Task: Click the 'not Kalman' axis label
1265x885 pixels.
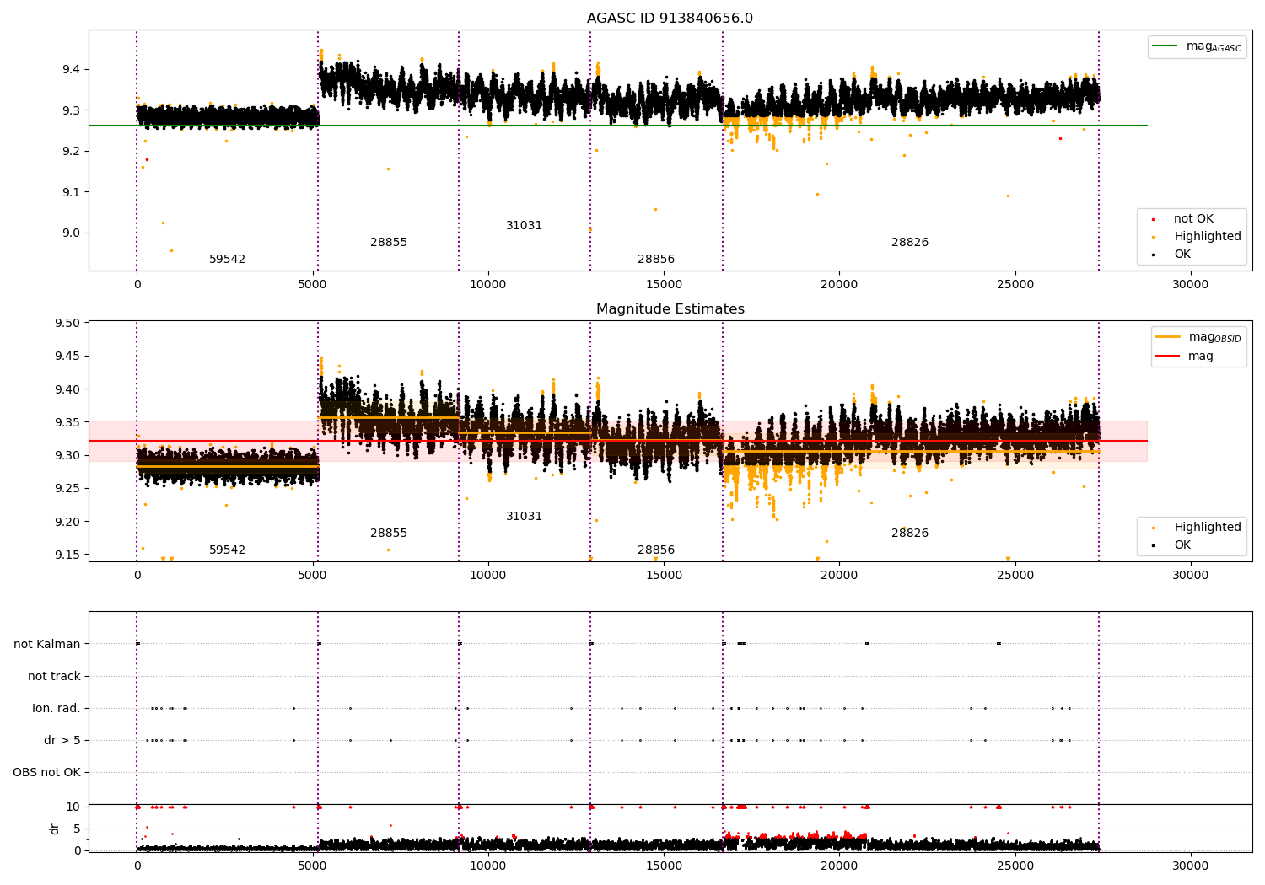Action: coord(47,645)
